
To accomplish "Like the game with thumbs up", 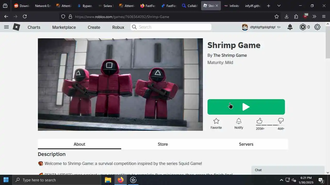I will [x=260, y=121].
